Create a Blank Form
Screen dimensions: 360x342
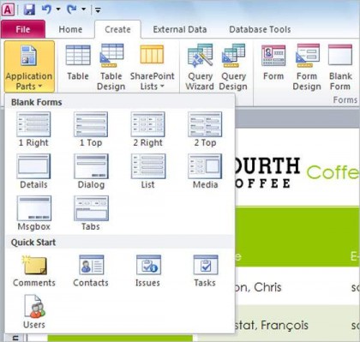pos(340,66)
